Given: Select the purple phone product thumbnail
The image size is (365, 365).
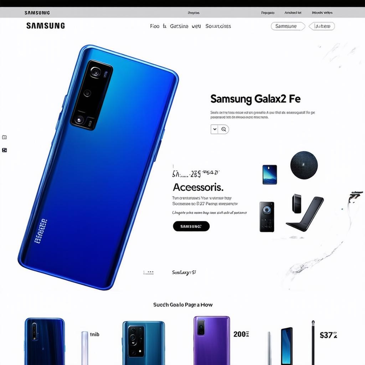Looking at the screenshot, I should click(x=212, y=340).
